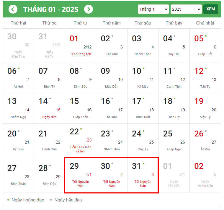Select January 29 Tết Nguyên Đán

tap(81, 175)
